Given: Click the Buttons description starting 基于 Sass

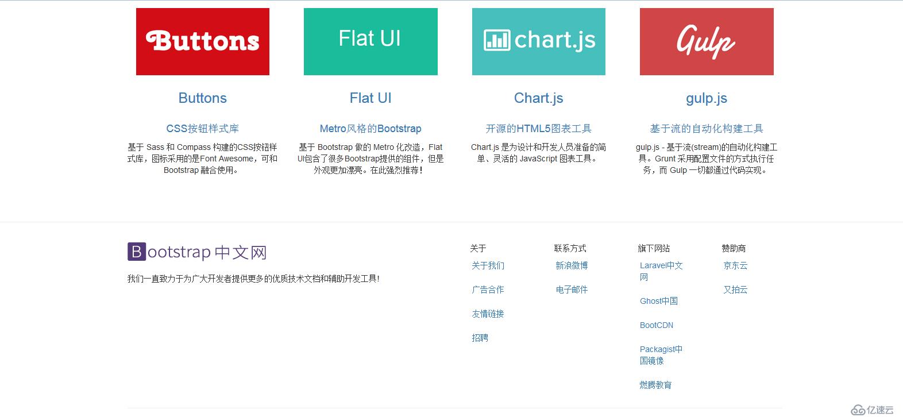Looking at the screenshot, I should point(203,159).
